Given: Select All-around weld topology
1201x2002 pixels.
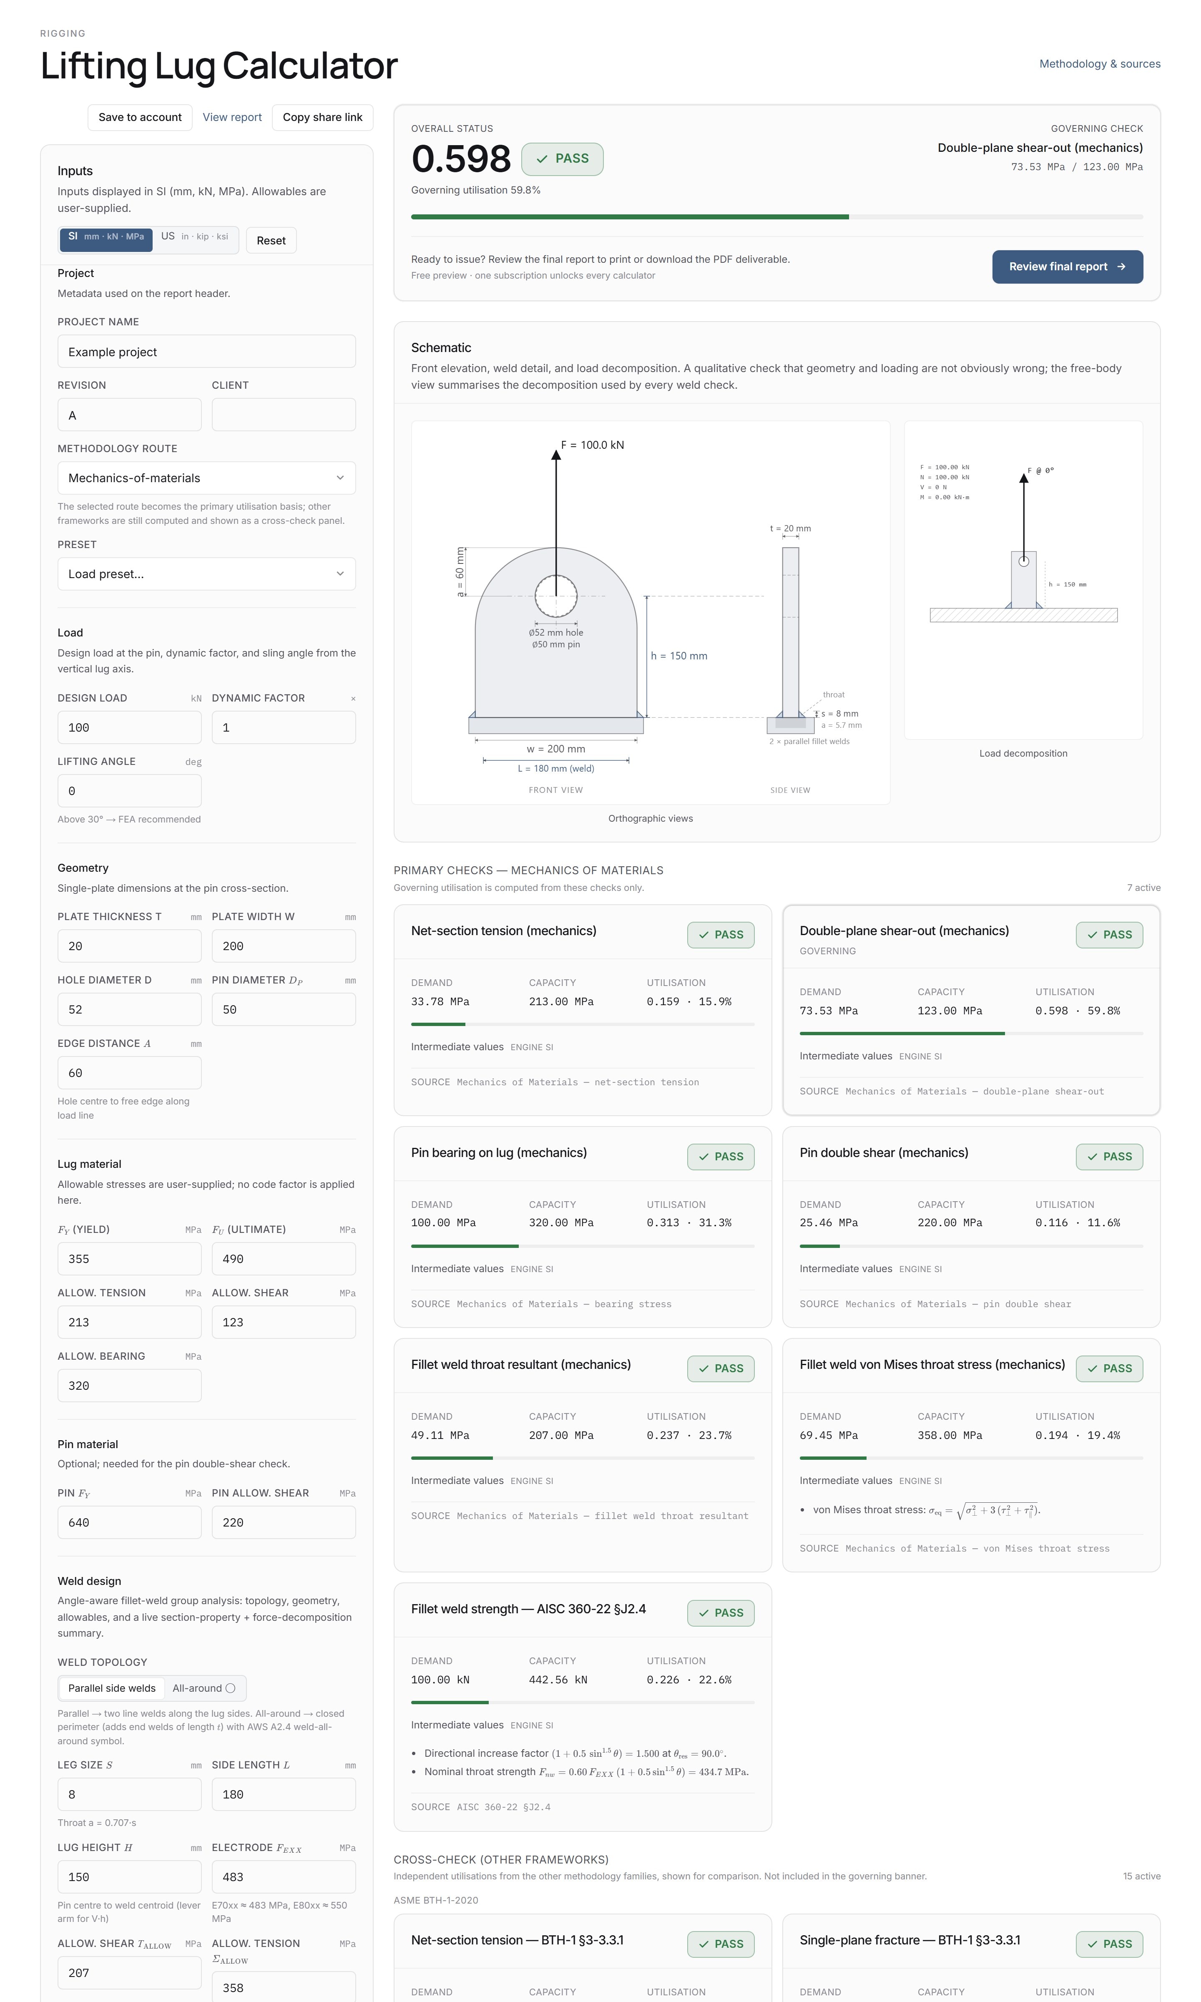Looking at the screenshot, I should point(204,1688).
